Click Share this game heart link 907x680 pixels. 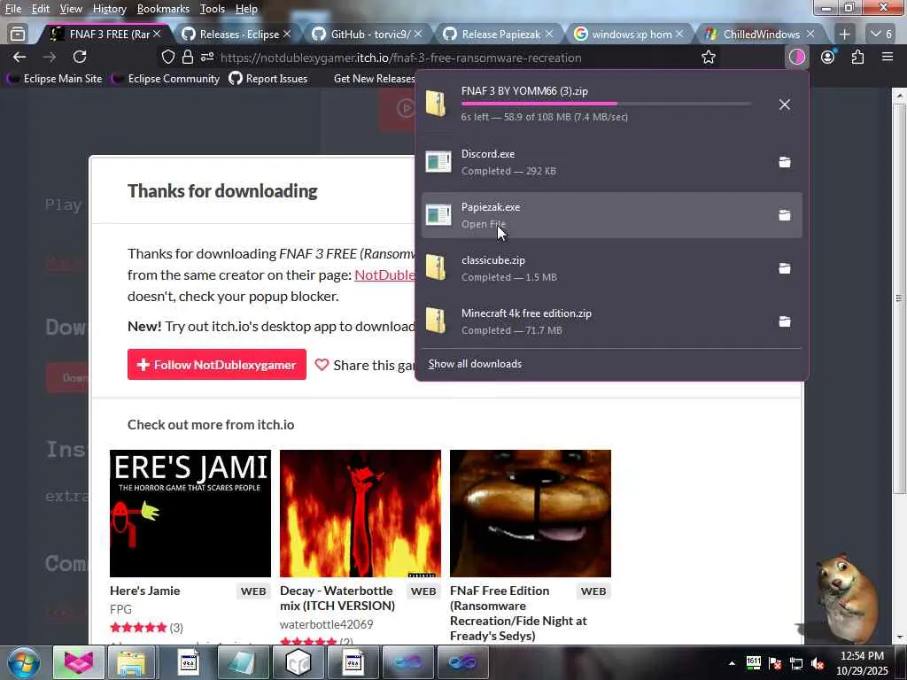(x=365, y=365)
